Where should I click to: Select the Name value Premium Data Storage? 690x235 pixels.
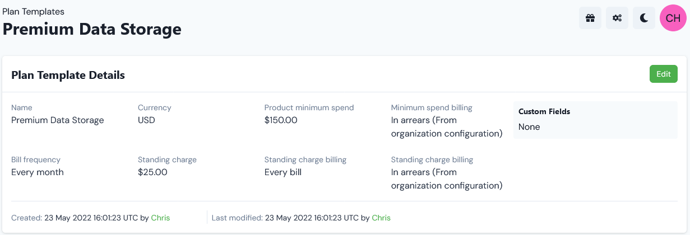[58, 120]
